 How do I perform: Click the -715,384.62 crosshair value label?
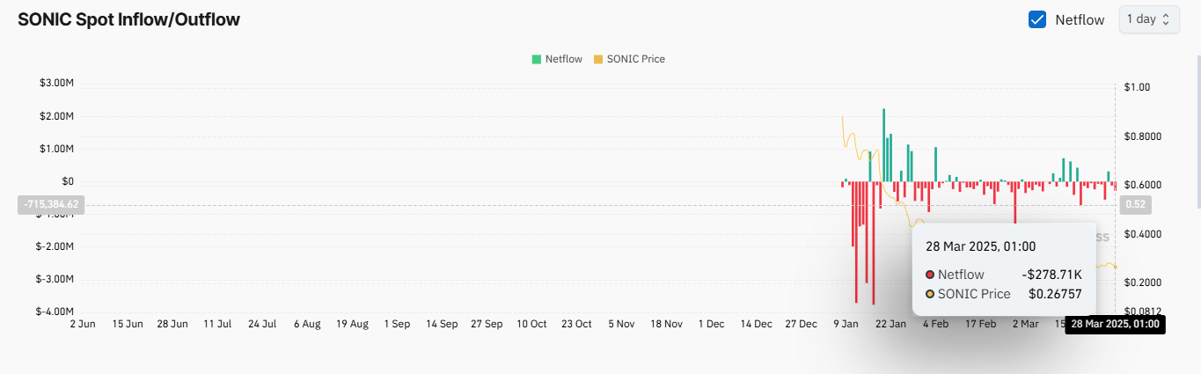tap(50, 204)
